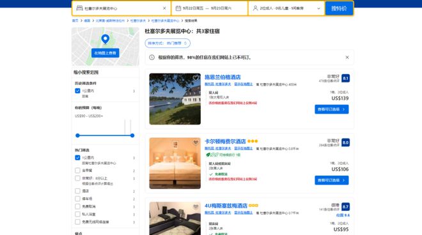Check the 免费取消 filter
This screenshot has height=235, width=422.
77,206
